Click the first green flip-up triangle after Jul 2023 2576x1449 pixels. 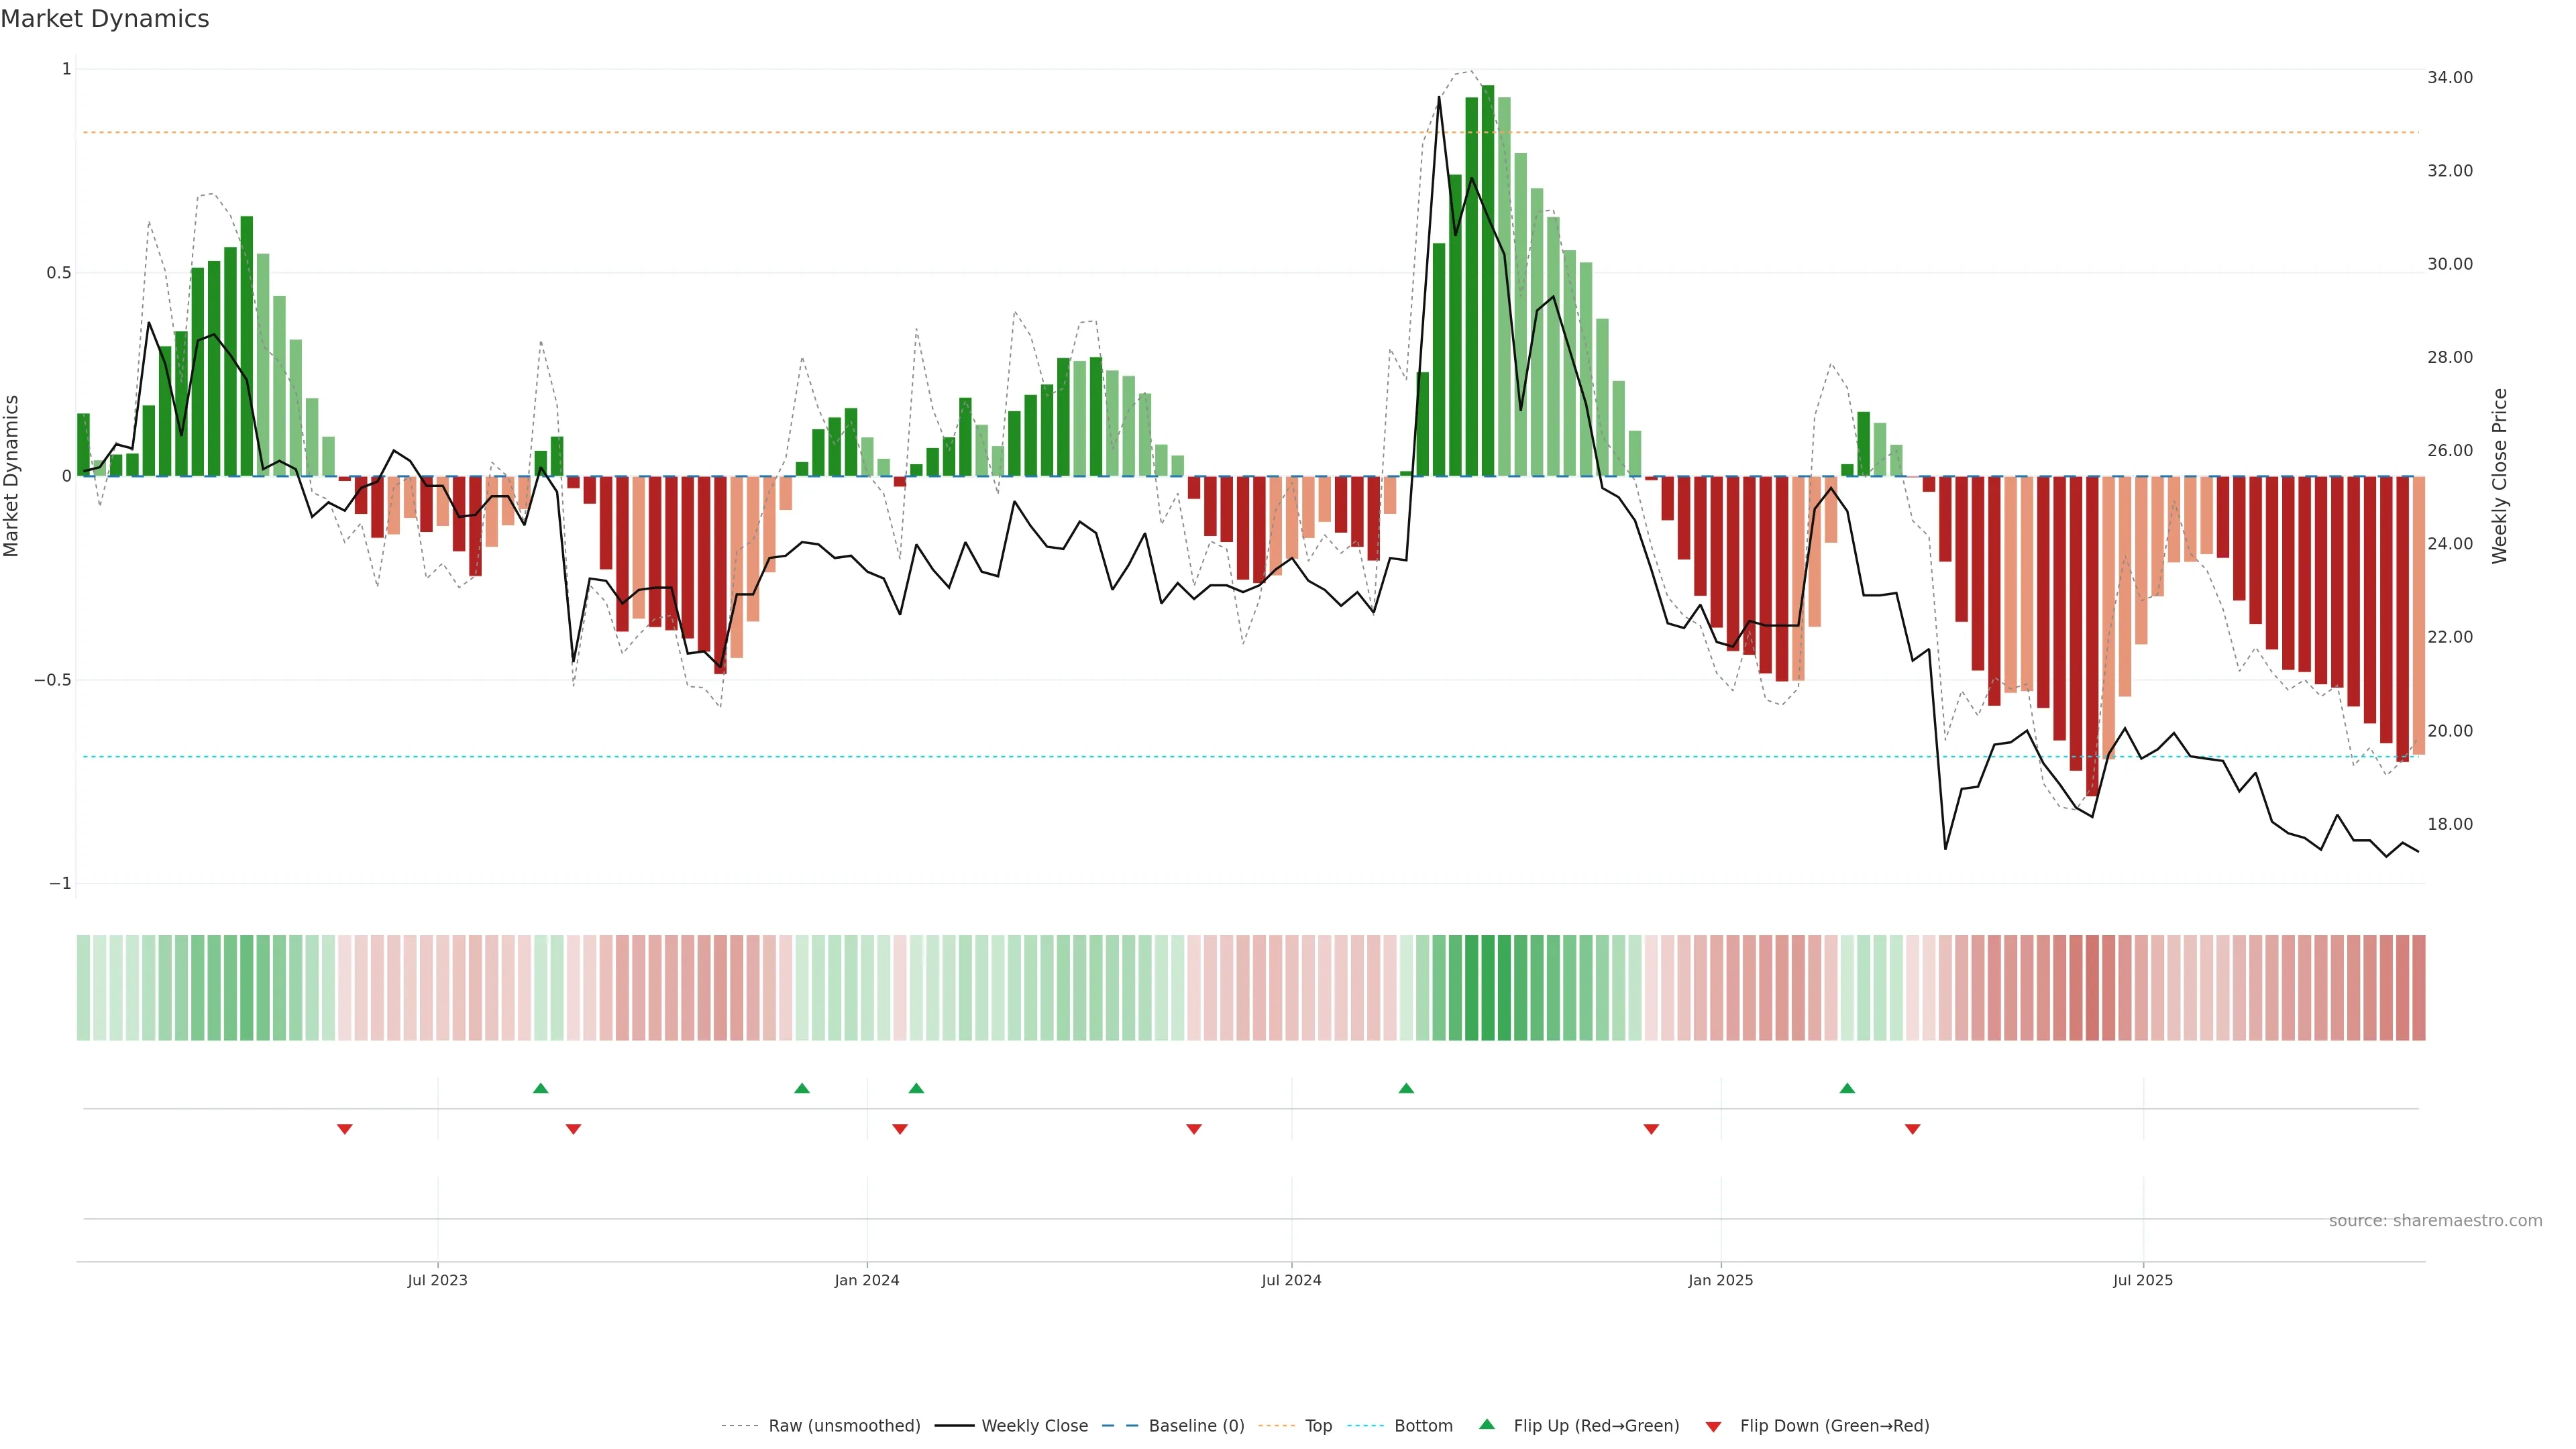[540, 1088]
